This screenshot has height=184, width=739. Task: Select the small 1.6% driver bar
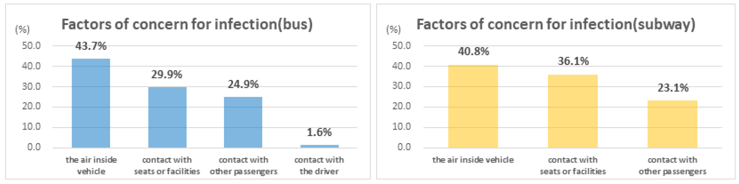point(319,146)
